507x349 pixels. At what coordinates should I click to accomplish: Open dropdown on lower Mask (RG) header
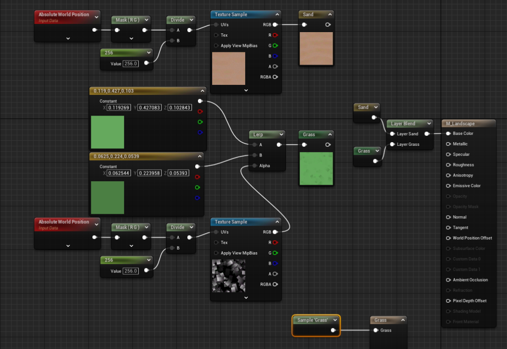click(146, 227)
